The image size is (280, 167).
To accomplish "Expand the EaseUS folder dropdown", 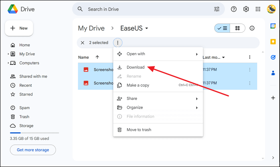I will [147, 28].
